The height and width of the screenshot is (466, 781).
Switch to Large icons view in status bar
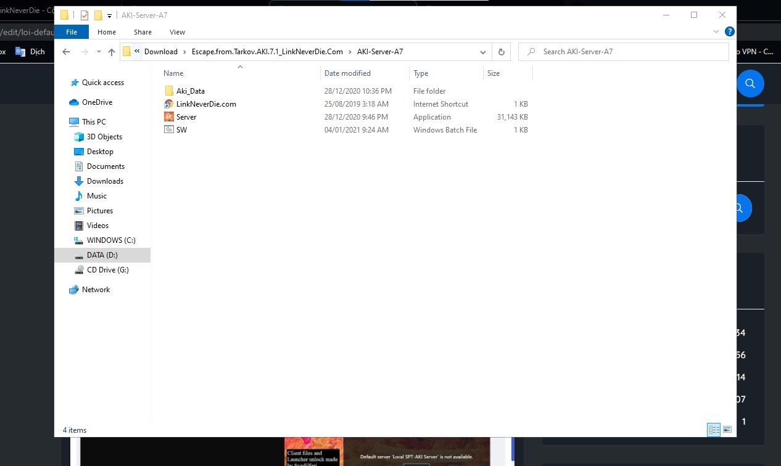point(727,430)
